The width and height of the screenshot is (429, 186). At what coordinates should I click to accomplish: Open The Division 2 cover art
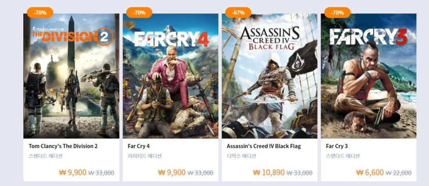click(71, 77)
